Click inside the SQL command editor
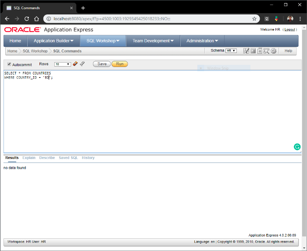This screenshot has width=307, height=251. click(153, 112)
